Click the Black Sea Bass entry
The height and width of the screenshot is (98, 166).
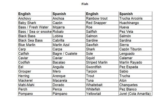pyautogui.click(x=35, y=40)
